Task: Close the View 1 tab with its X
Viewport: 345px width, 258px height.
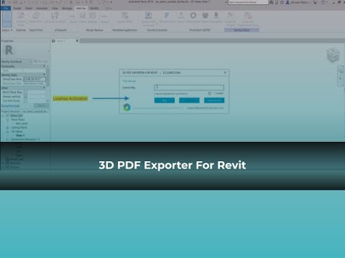Action: tap(77, 41)
